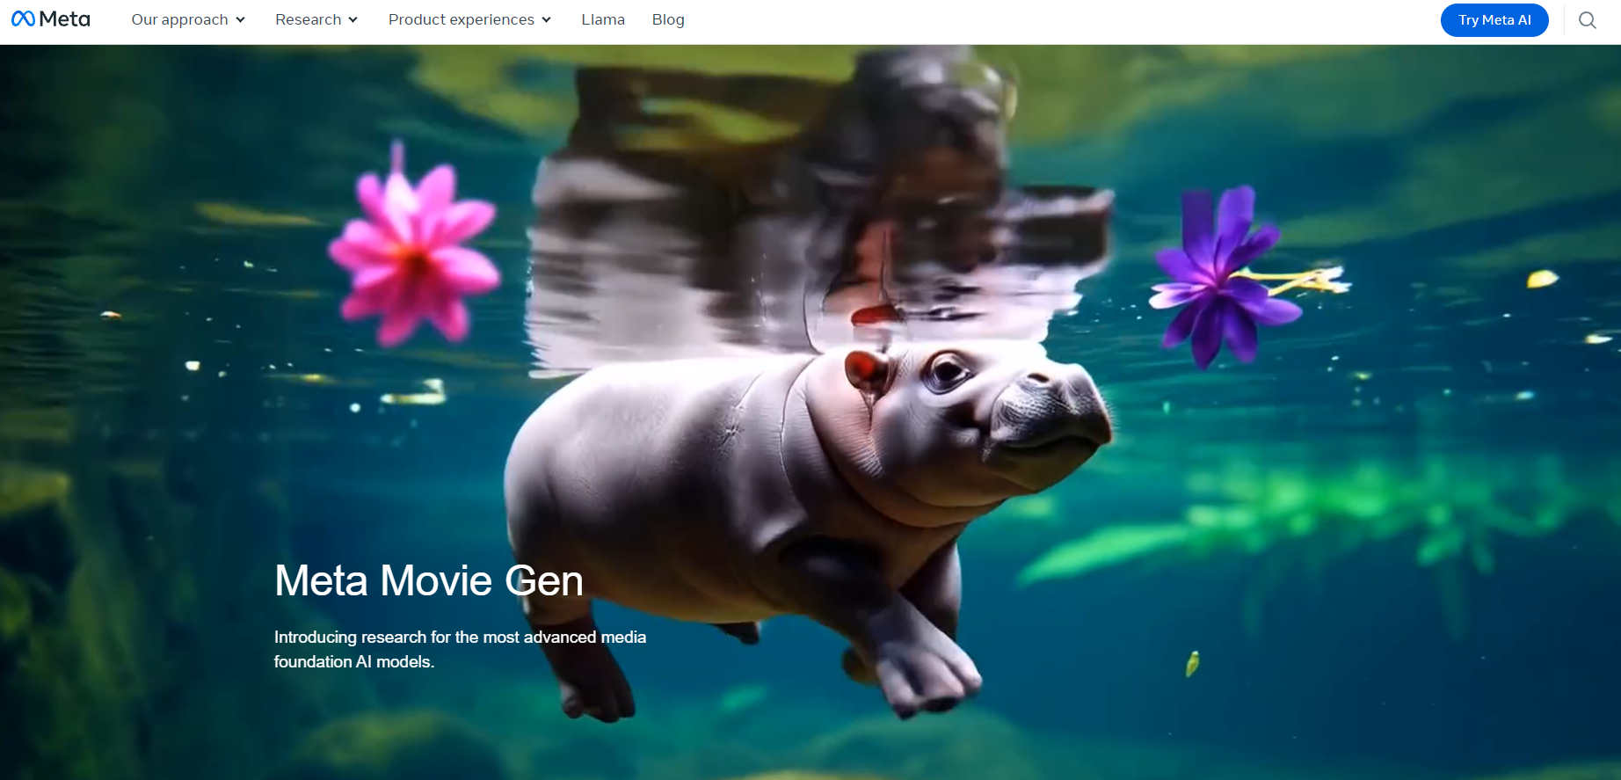1621x780 pixels.
Task: Expand the Research dropdown menu
Action: pos(316,19)
